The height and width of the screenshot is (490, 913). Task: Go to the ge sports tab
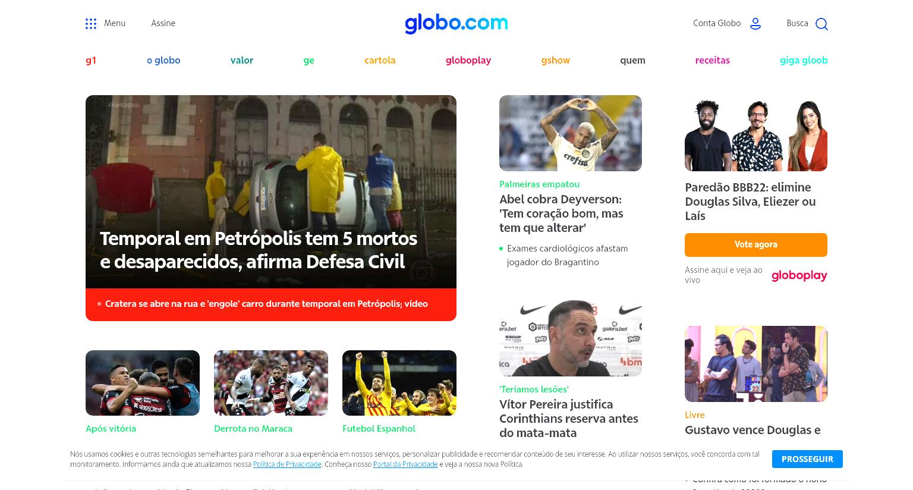308,60
